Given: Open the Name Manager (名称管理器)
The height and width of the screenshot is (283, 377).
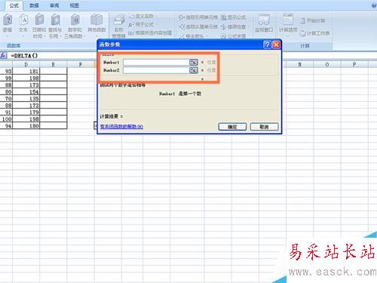Looking at the screenshot, I should tap(118, 26).
